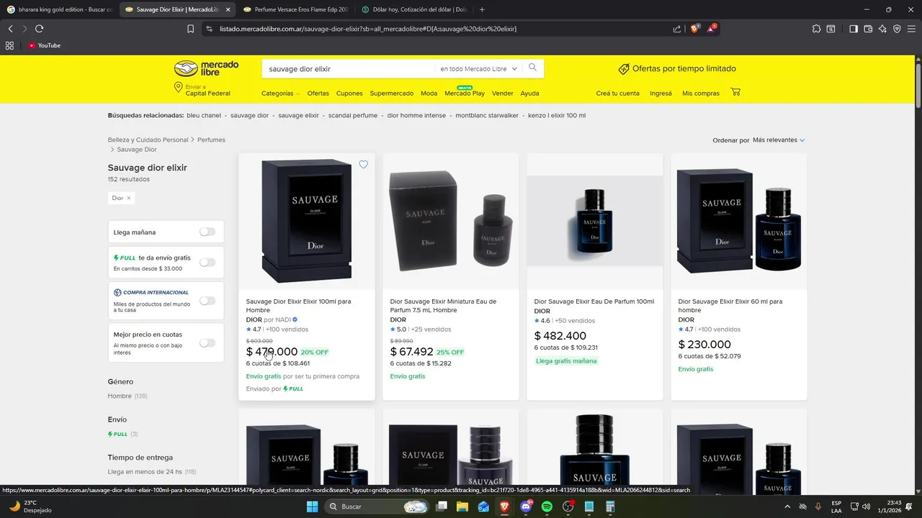Image resolution: width=922 pixels, height=518 pixels.
Task: Open the Dior Sauvage Elixir 60 ml product image
Action: click(739, 222)
